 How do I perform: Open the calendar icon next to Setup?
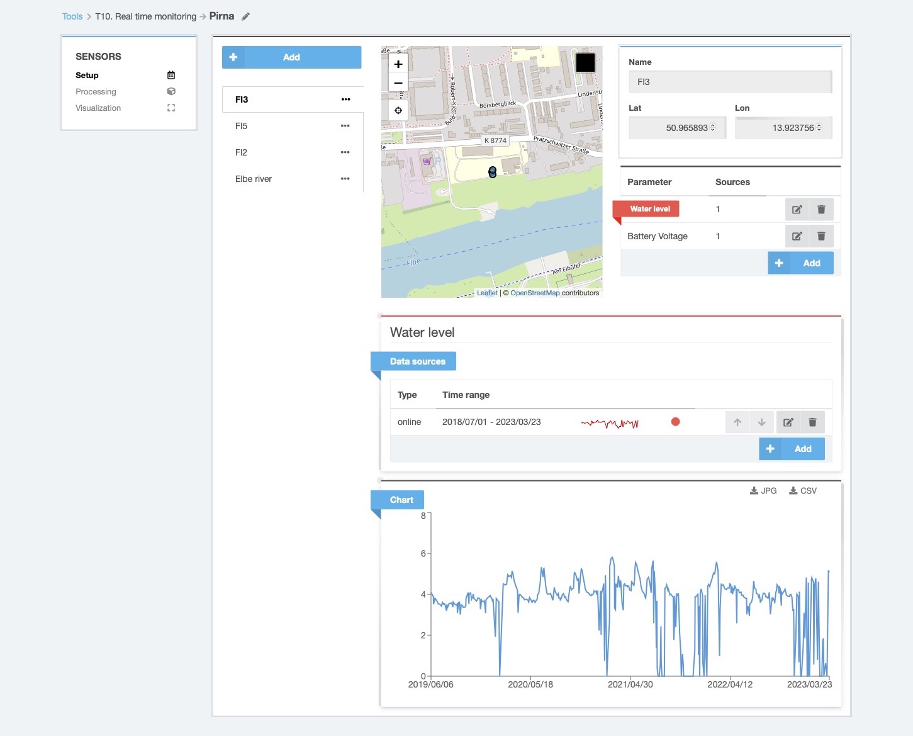[171, 75]
